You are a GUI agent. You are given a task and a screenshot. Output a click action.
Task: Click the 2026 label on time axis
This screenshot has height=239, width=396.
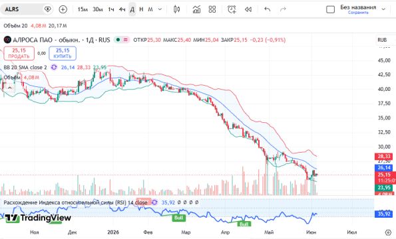113,232
